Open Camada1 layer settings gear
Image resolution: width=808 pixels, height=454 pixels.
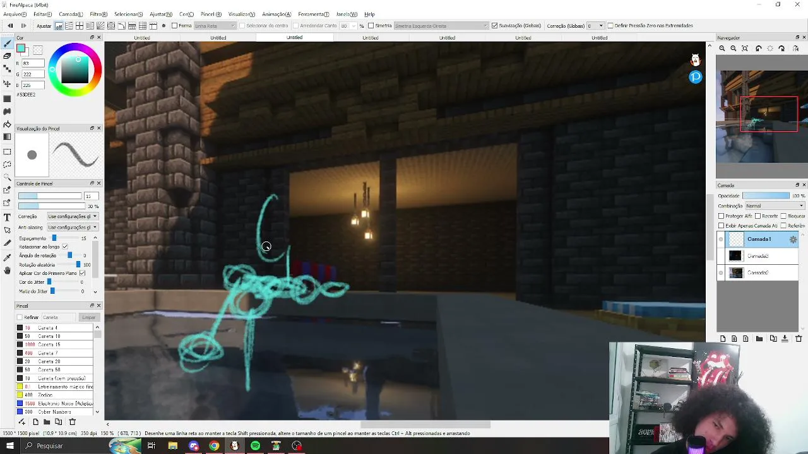point(793,240)
